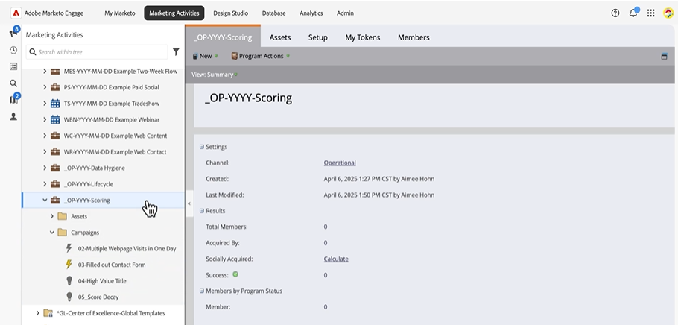Switch to the Assets tab

pos(279,37)
